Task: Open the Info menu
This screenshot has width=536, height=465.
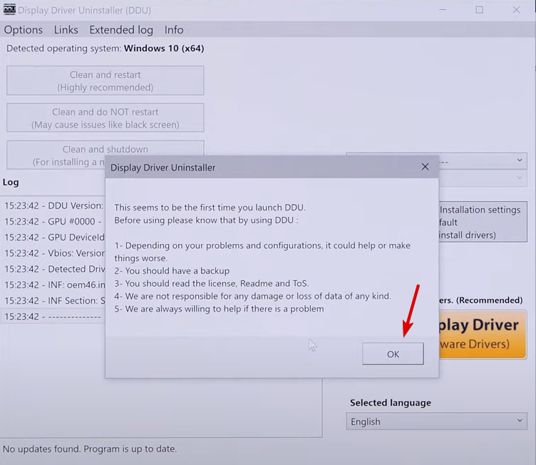Action: pyautogui.click(x=174, y=30)
